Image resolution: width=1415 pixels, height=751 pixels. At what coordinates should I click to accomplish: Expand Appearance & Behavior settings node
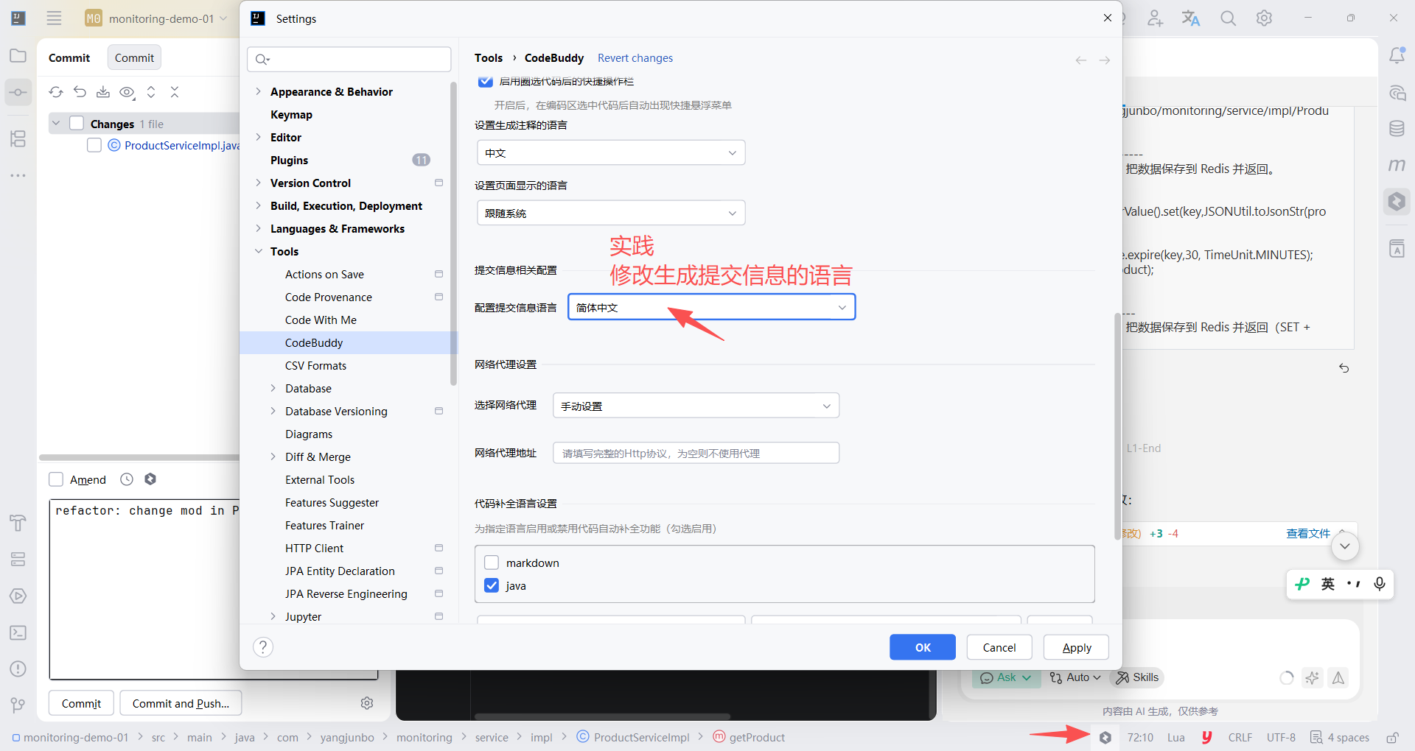tap(258, 91)
